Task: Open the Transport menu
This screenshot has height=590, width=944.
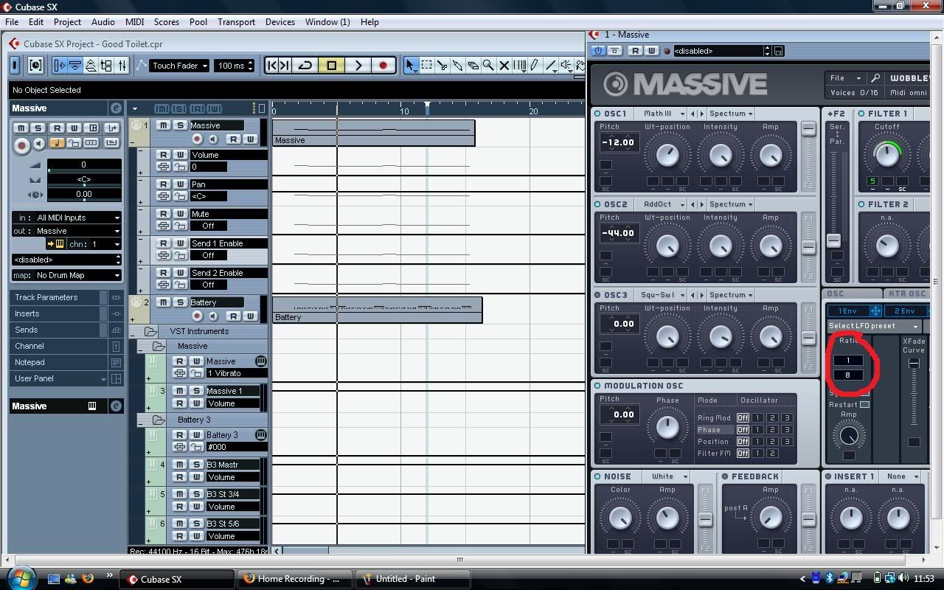Action: pyautogui.click(x=236, y=22)
